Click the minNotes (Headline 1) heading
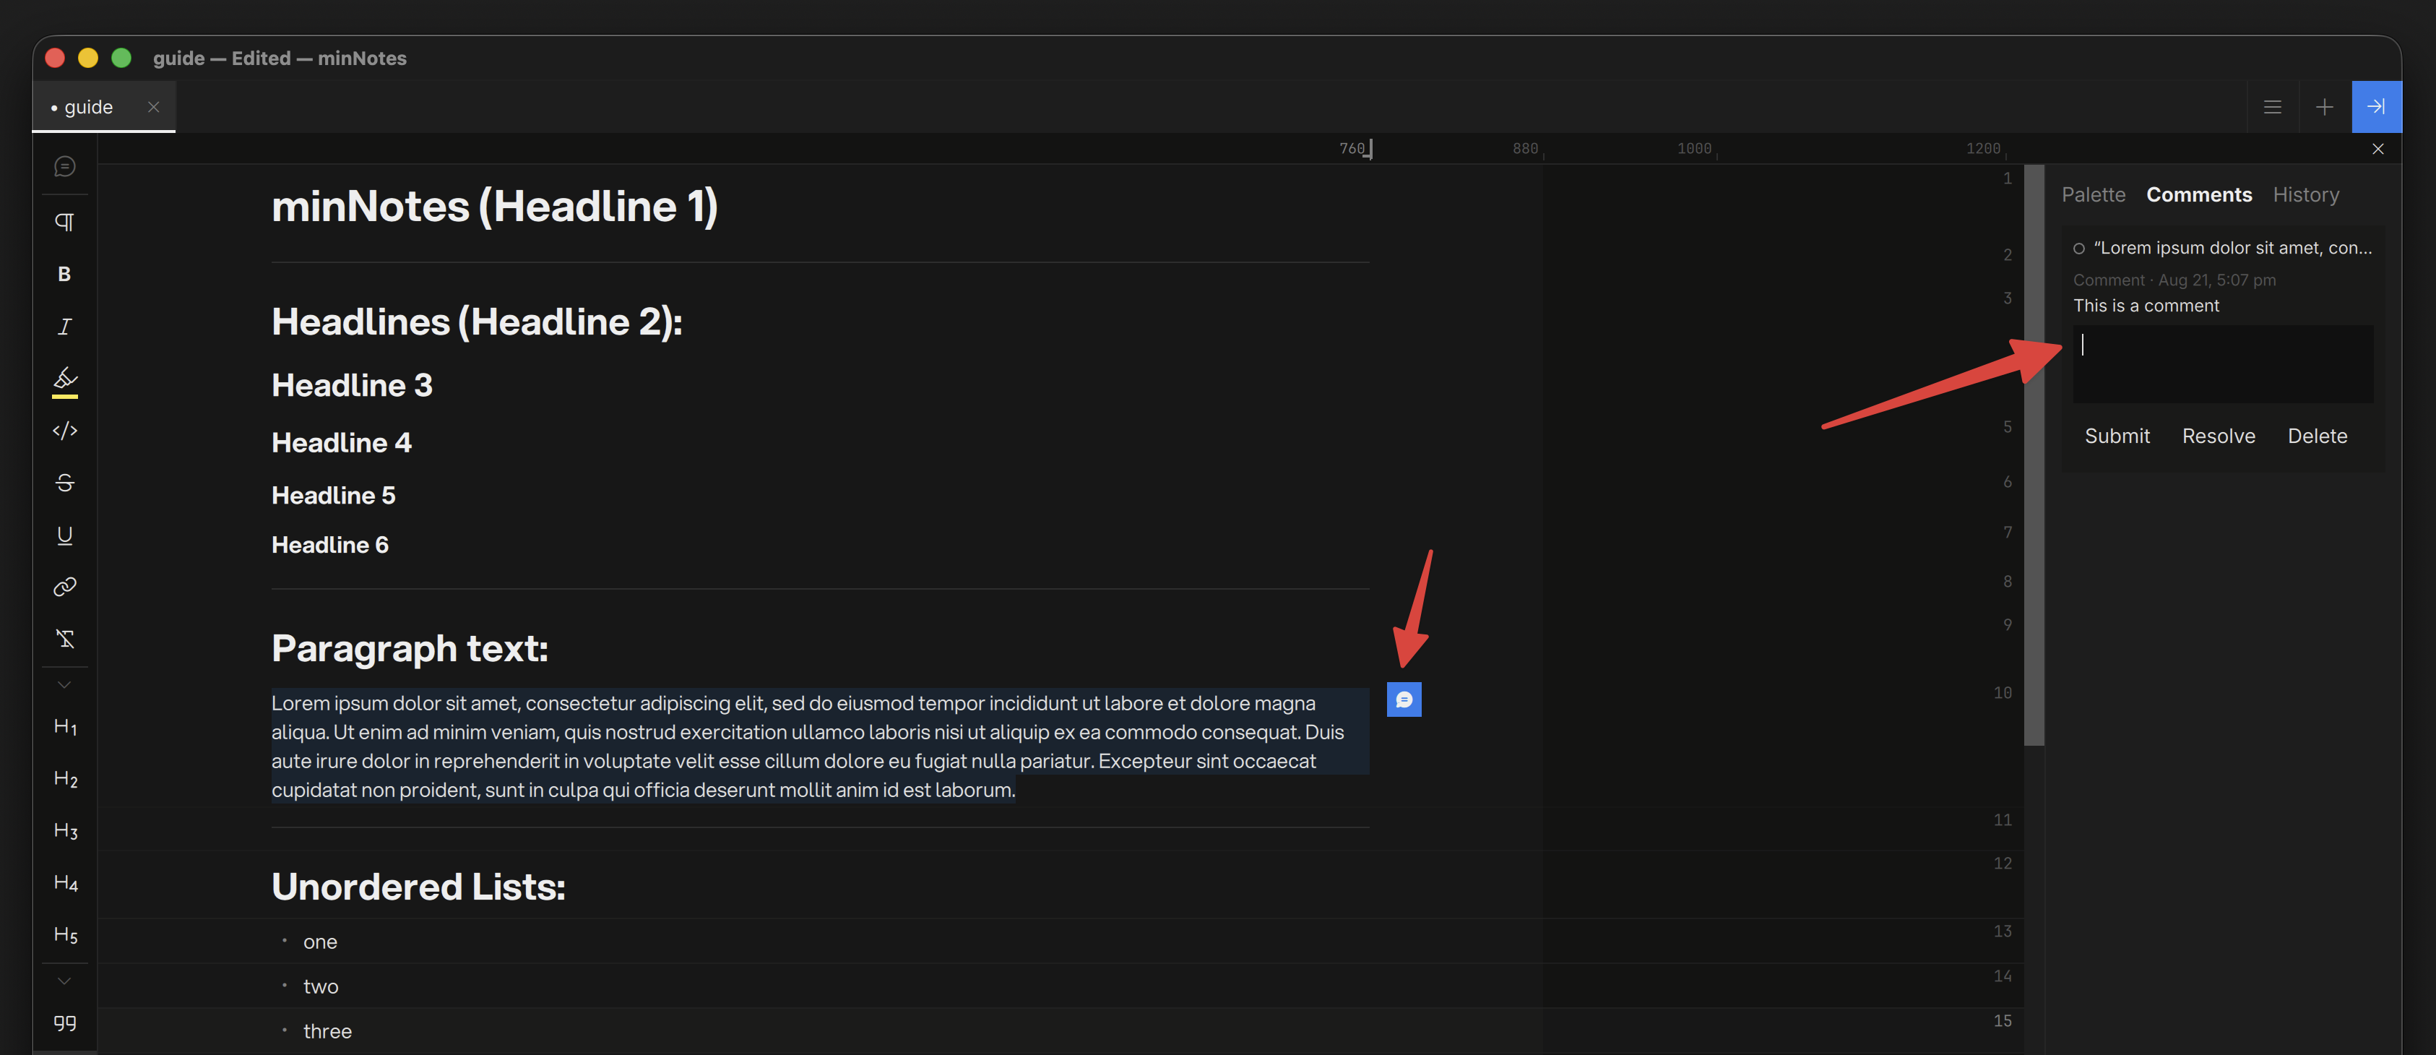The image size is (2436, 1055). pos(495,206)
